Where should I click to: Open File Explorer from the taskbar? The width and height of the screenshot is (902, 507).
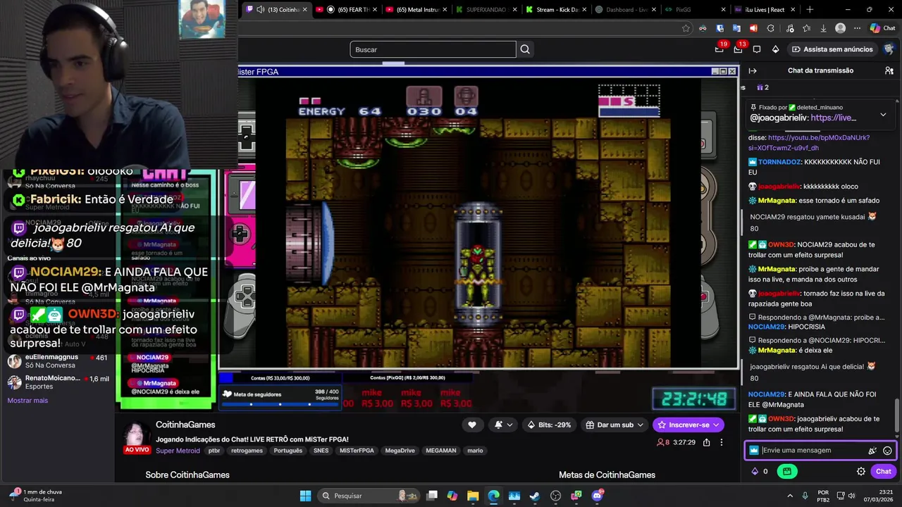coord(473,496)
